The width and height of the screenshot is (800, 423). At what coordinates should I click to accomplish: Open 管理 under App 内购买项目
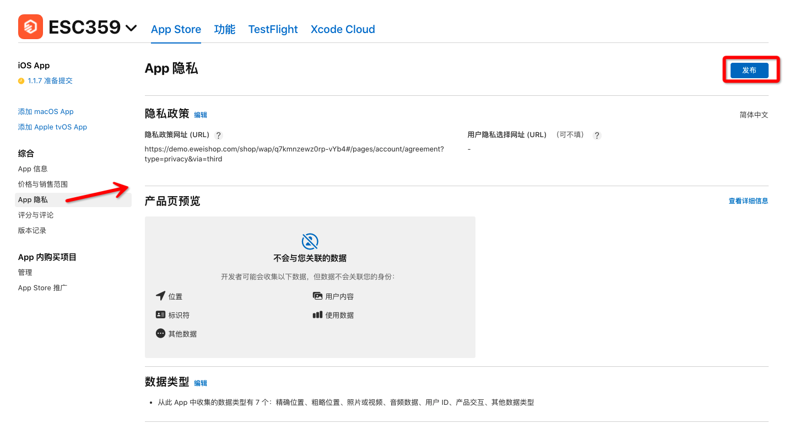[25, 273]
